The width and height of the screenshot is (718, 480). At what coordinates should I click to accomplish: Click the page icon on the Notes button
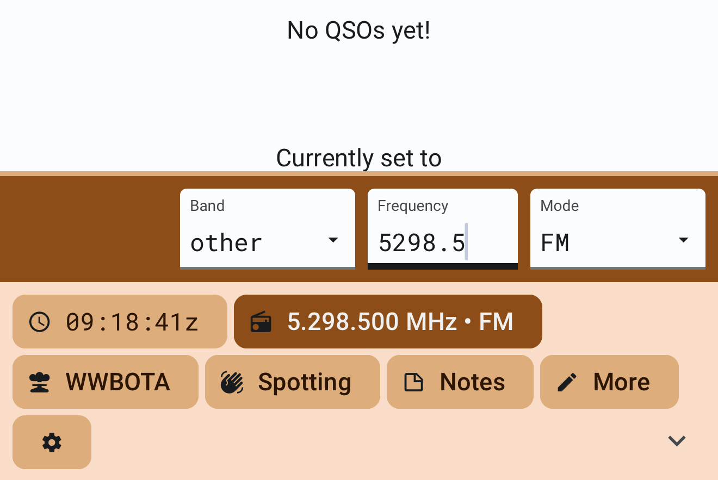(413, 382)
